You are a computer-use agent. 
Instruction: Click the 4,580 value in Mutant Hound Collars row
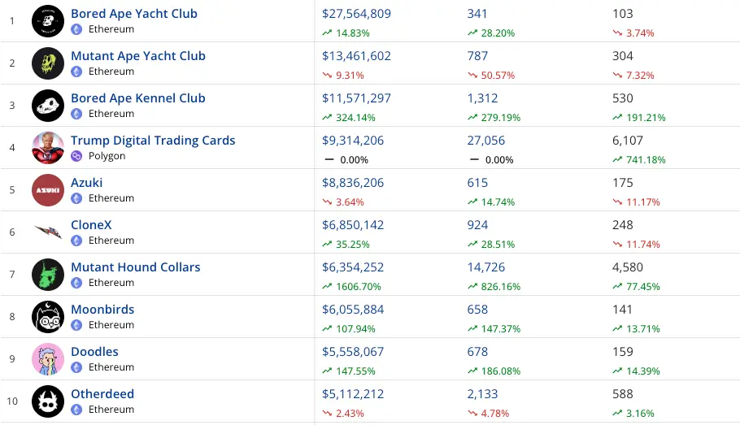pyautogui.click(x=628, y=267)
